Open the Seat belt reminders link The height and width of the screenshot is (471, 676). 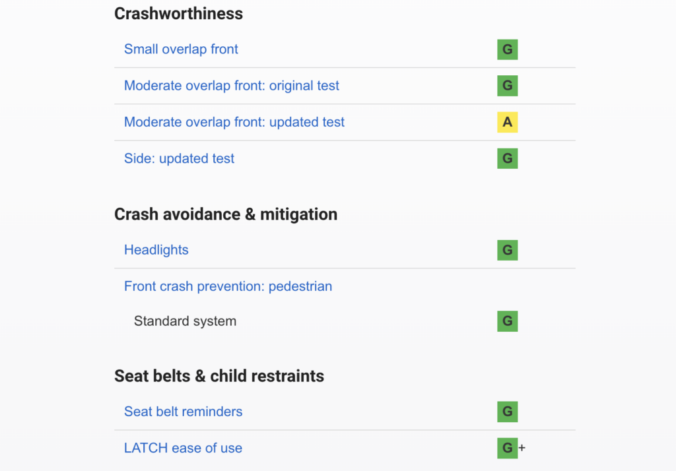[x=183, y=412]
